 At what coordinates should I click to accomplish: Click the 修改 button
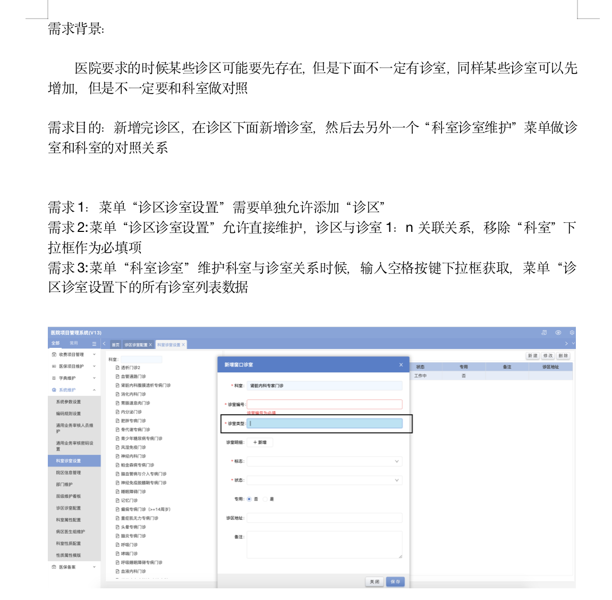point(548,356)
